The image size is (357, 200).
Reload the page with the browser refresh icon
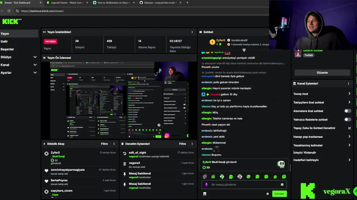click(x=9, y=11)
